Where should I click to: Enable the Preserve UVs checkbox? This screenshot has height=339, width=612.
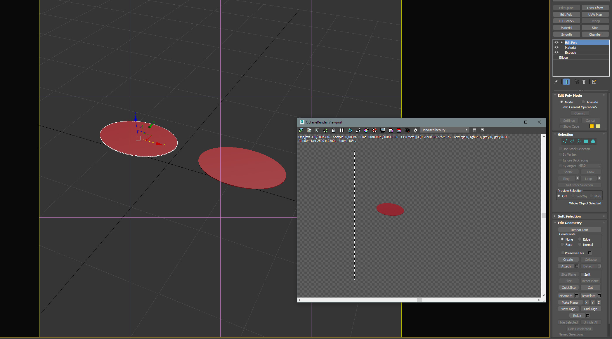(563, 253)
